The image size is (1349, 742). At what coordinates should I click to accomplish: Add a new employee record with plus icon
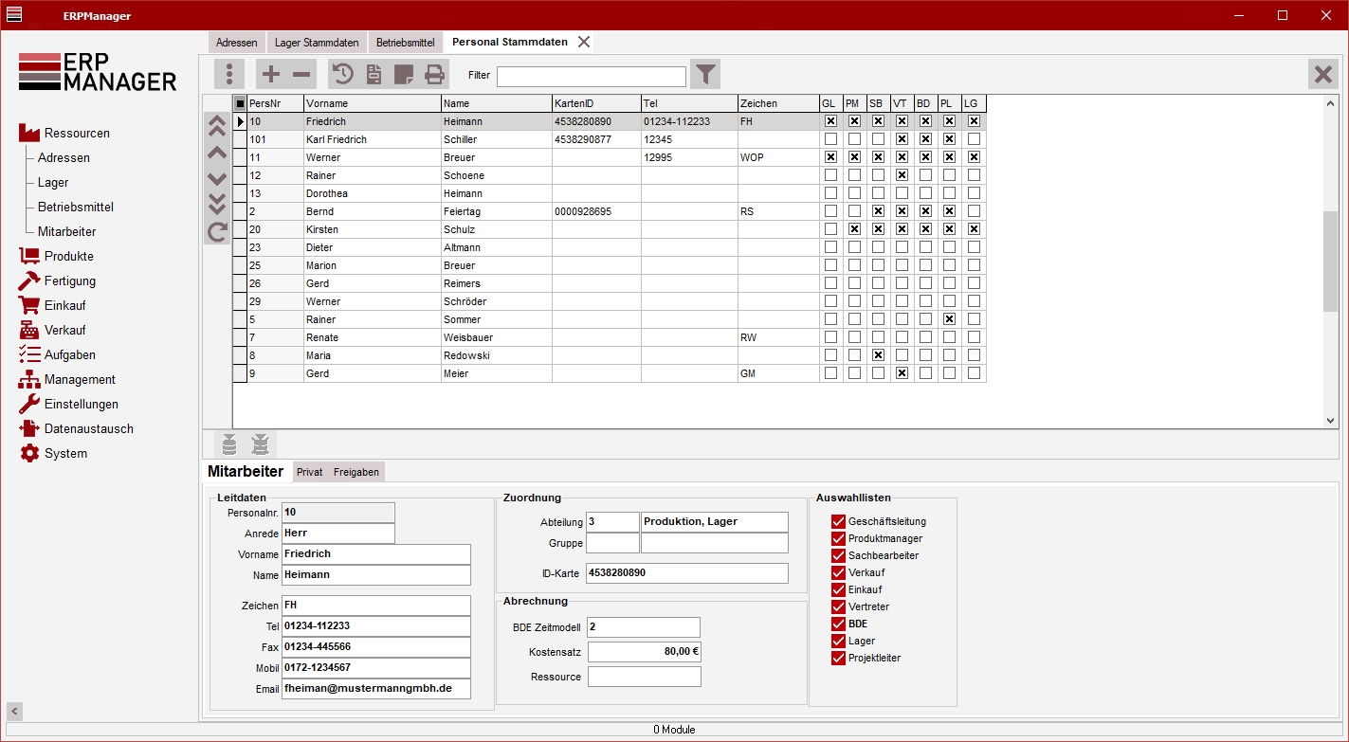click(x=271, y=74)
